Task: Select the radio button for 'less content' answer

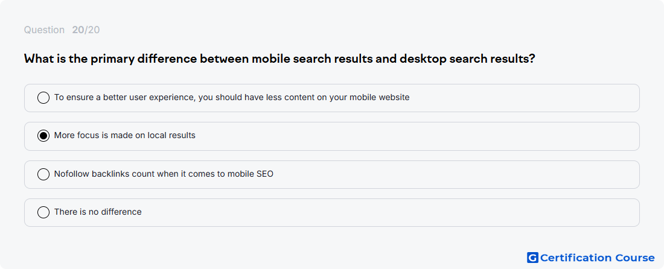Action: click(43, 98)
